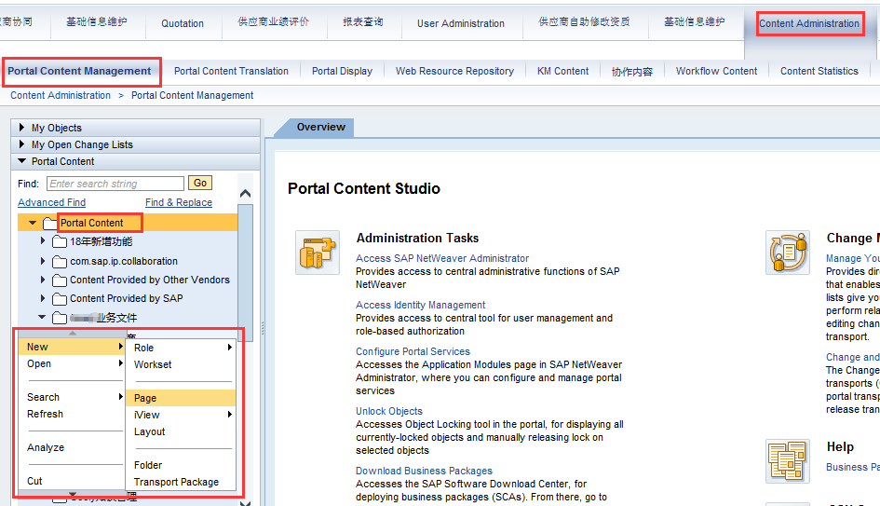Open the Portal Content Translation subtab

pos(231,72)
